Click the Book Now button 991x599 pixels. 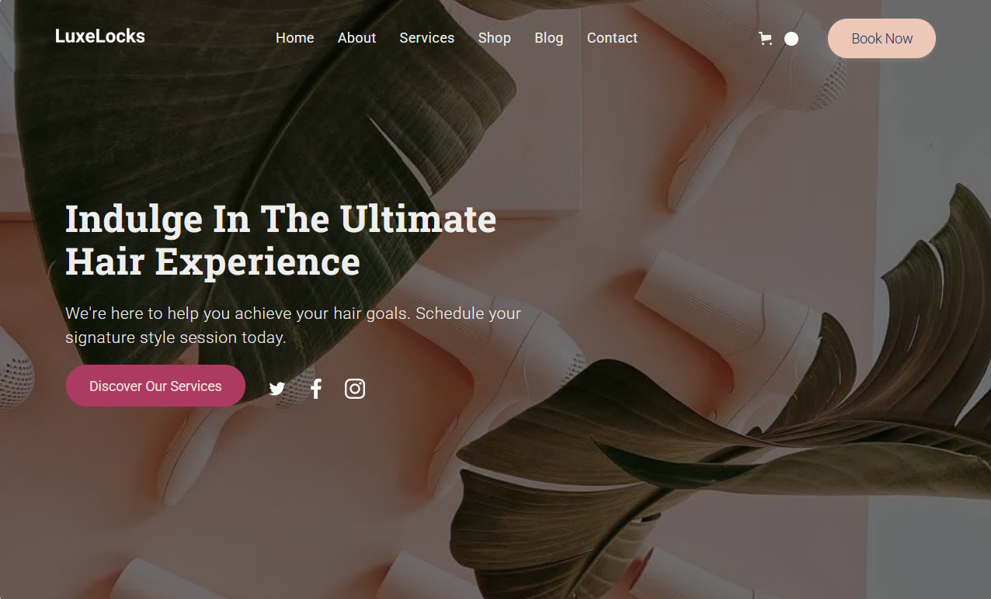point(881,39)
